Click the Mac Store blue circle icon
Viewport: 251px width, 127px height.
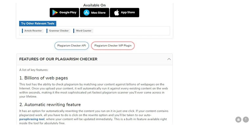tap(86, 12)
